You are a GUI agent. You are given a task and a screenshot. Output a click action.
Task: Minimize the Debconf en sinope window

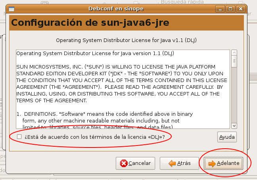221,8
